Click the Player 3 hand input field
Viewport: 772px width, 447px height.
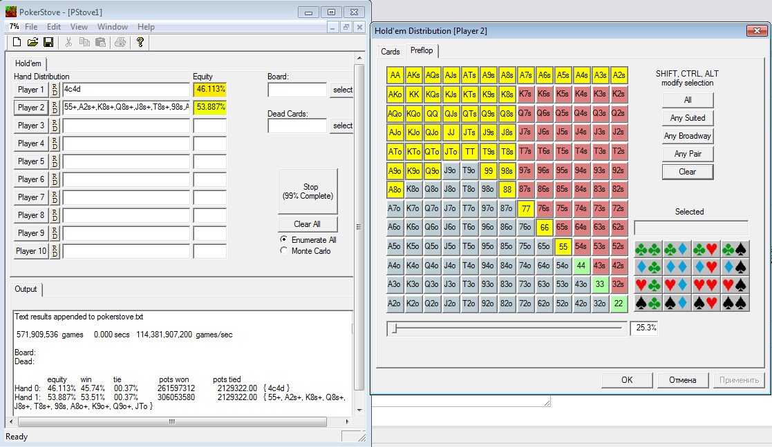[x=126, y=126]
